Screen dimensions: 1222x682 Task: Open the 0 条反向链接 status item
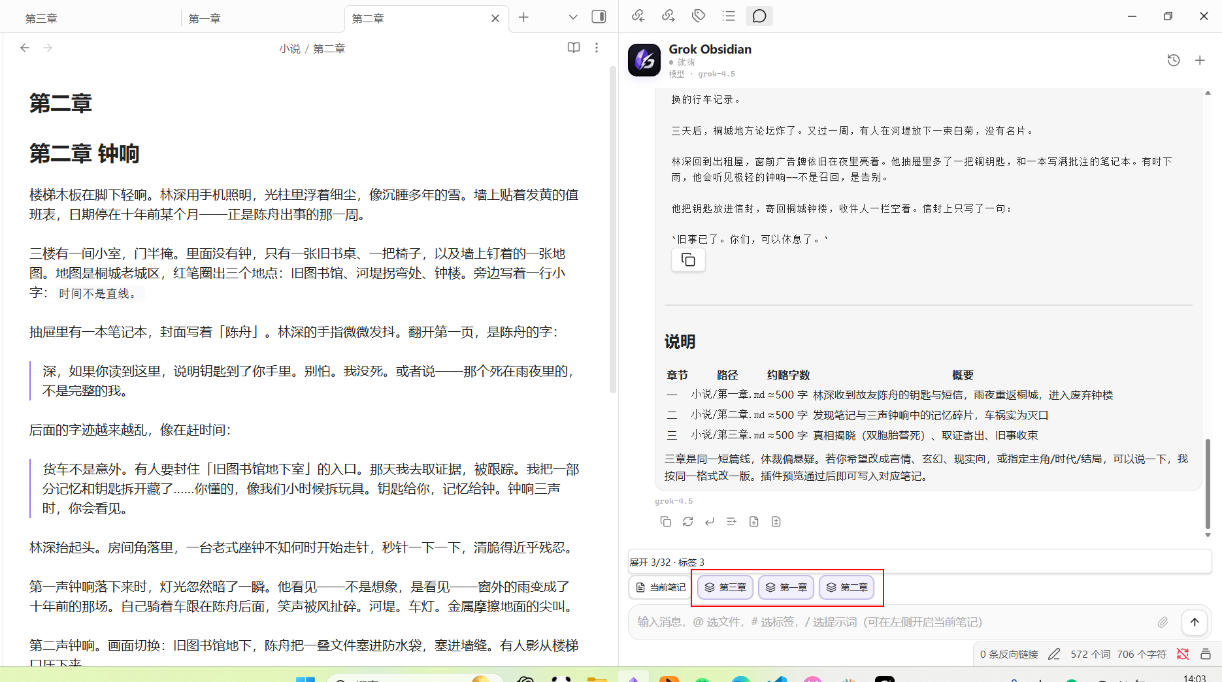1008,654
